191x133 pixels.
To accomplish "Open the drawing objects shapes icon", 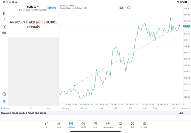I will (x=4, y=26).
